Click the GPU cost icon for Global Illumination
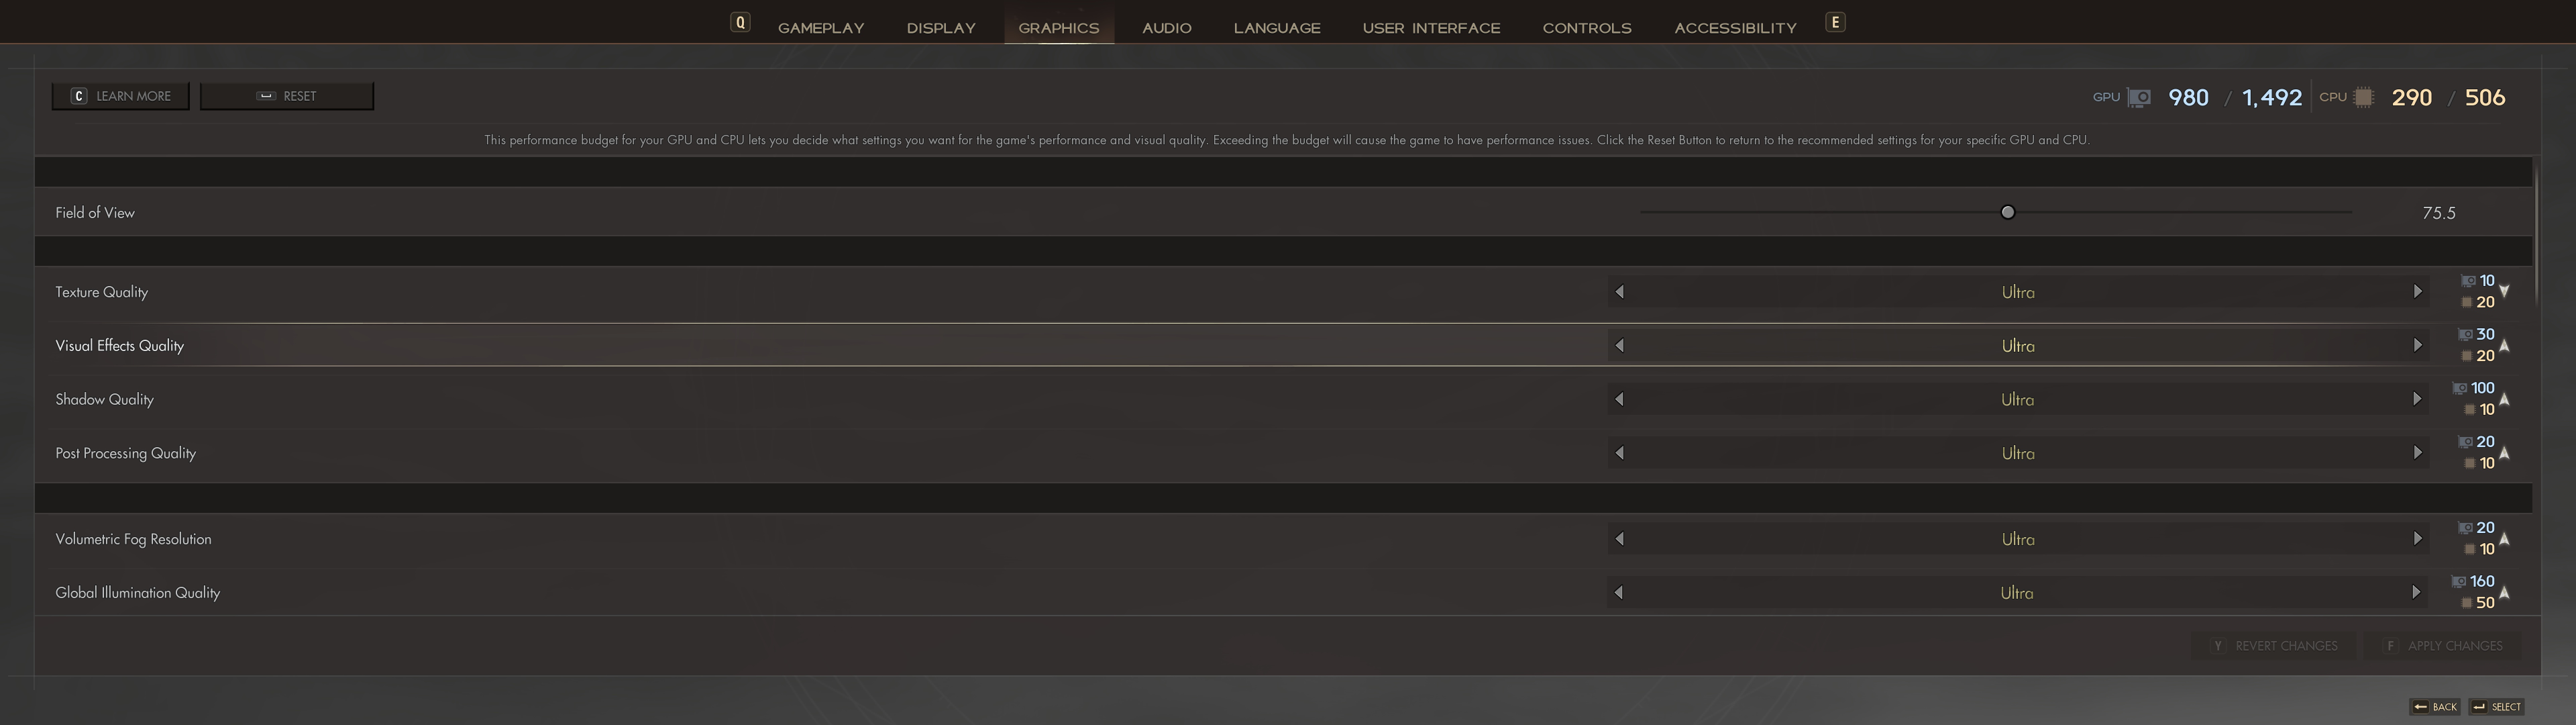The height and width of the screenshot is (725, 2576). (x=2459, y=582)
